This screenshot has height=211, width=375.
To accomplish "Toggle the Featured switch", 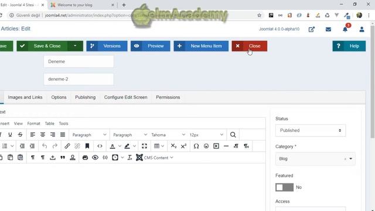I will pyautogui.click(x=284, y=187).
